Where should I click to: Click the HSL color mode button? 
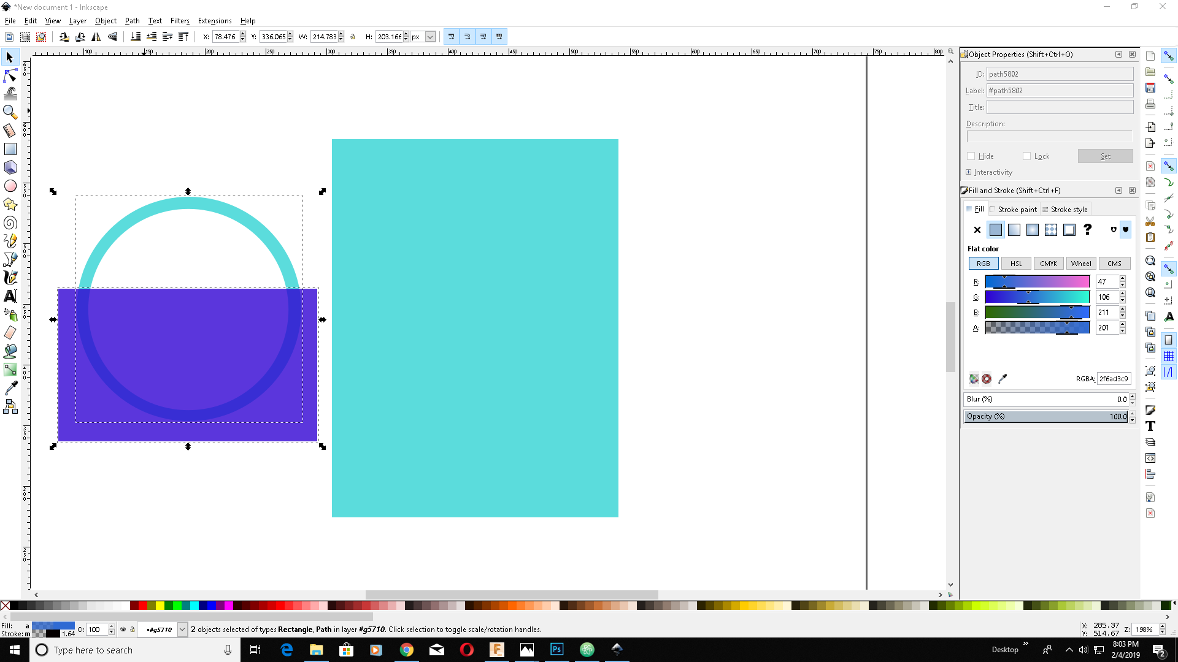coord(1016,264)
